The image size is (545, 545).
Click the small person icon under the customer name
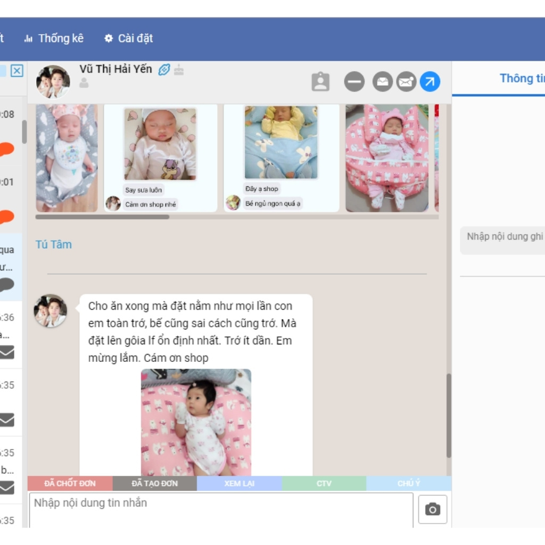pyautogui.click(x=84, y=82)
